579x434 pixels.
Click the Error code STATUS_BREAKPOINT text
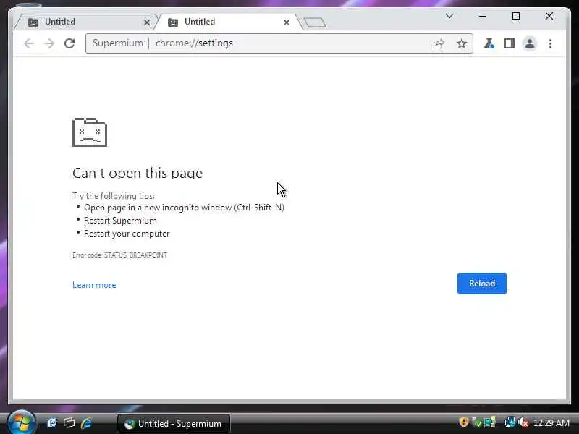(119, 255)
